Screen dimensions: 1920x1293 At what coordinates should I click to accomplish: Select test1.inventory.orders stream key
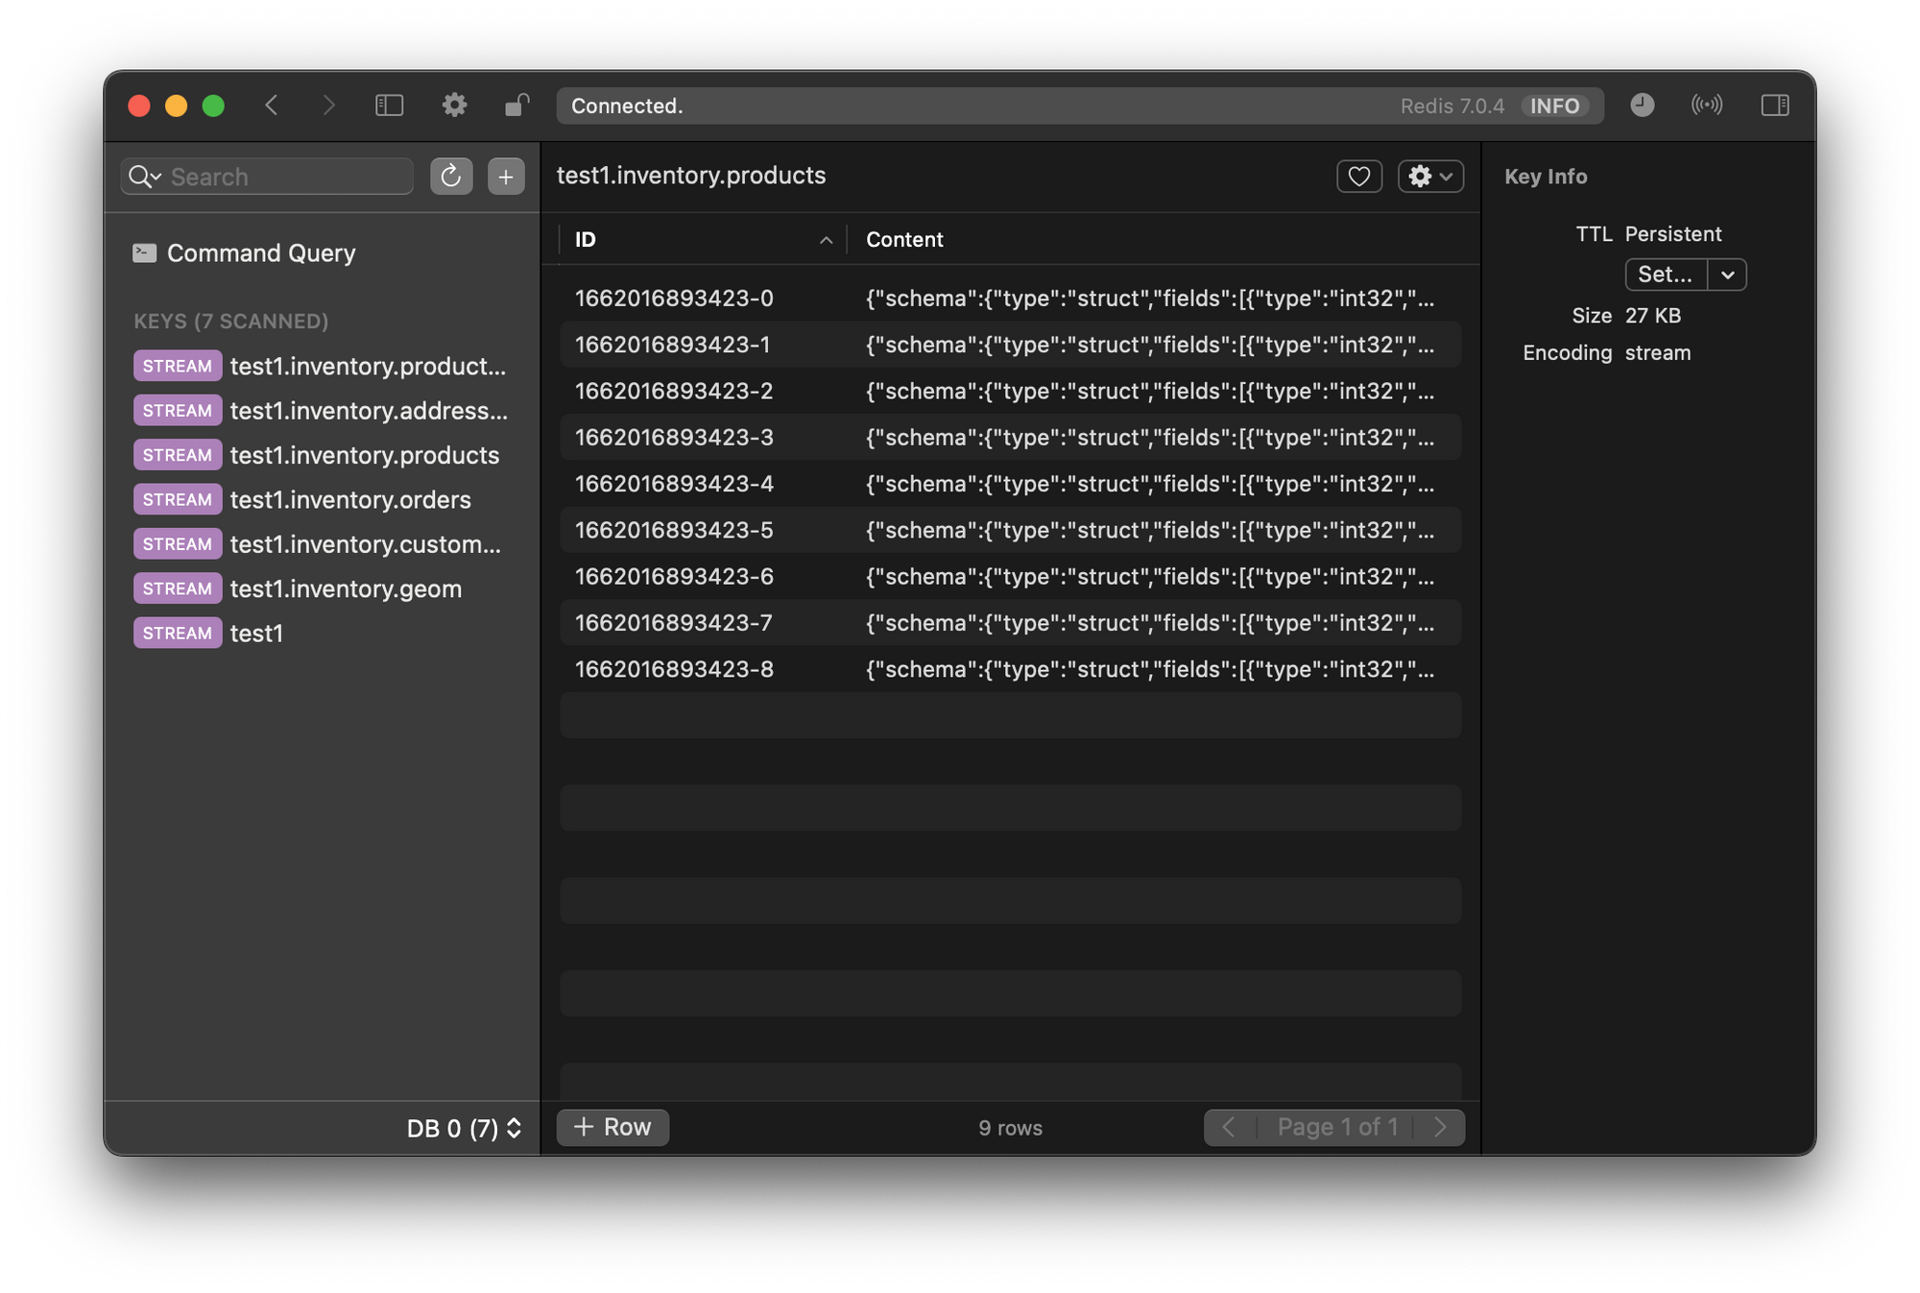(350, 500)
